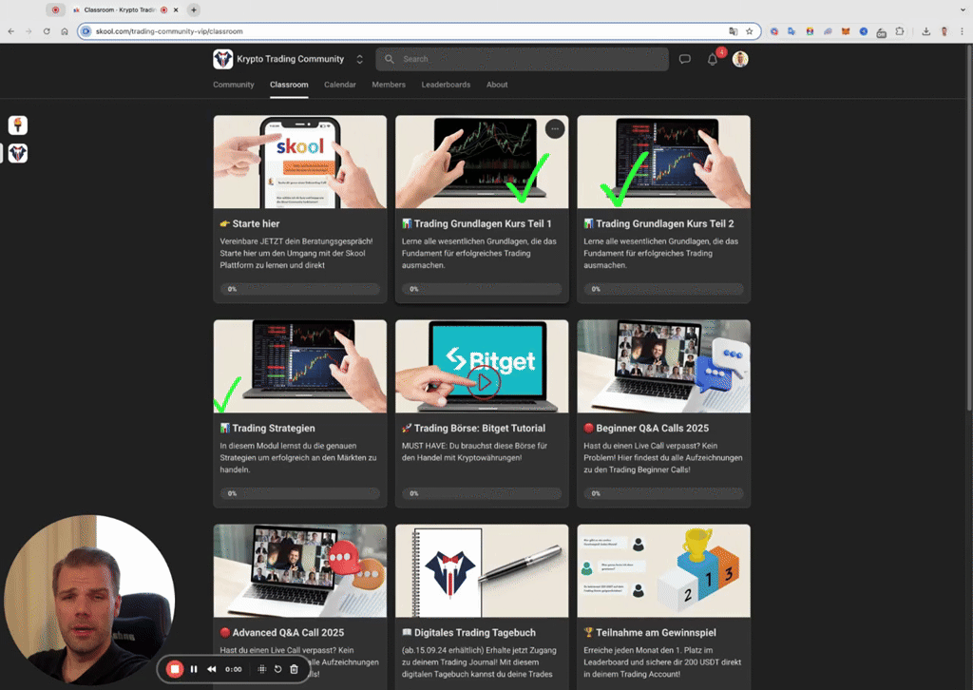Click the Trading Strategien progress bar
The height and width of the screenshot is (690, 973).
(299, 493)
